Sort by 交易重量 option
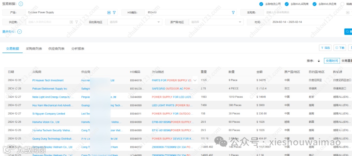Image resolution: width=352 pixels, height=156 pixels. (346, 61)
